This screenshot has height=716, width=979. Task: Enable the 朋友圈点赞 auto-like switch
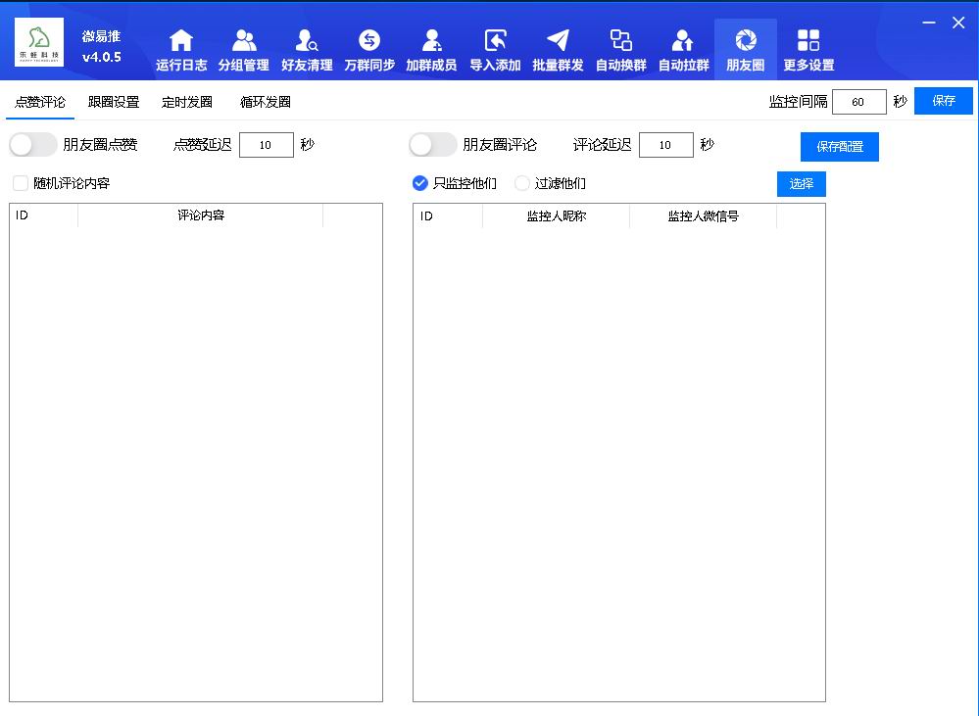[x=32, y=144]
